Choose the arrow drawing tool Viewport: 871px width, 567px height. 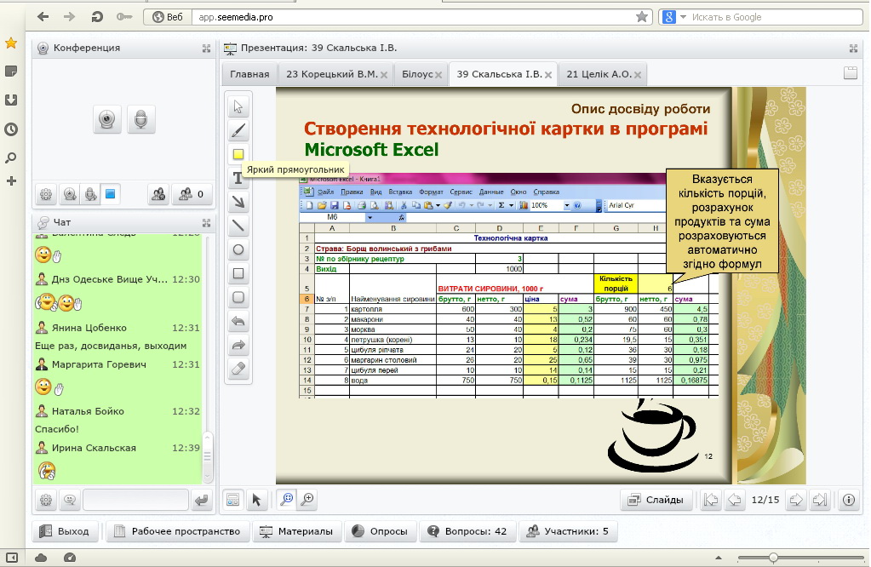(238, 202)
